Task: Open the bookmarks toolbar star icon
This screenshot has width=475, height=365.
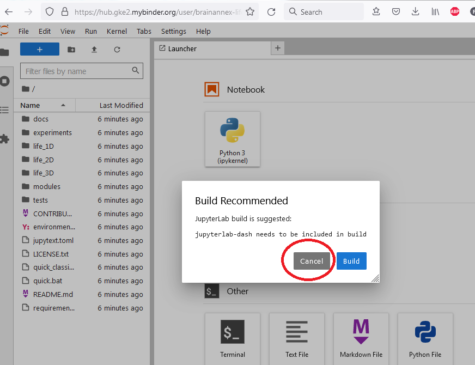Action: [x=376, y=12]
